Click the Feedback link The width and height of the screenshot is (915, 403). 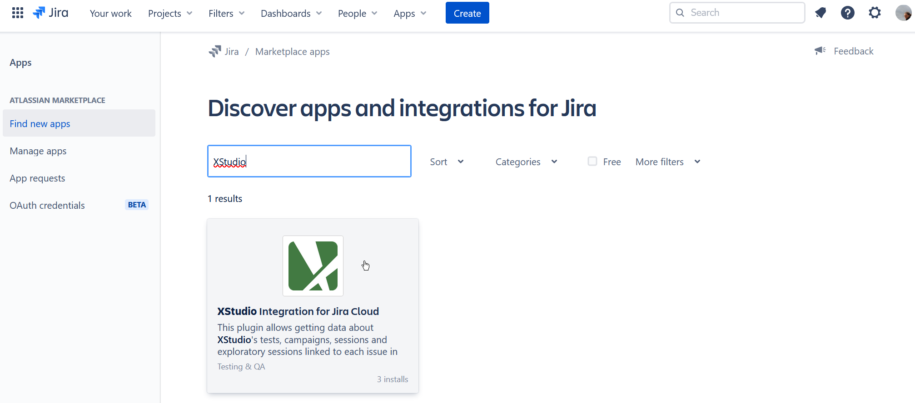(x=853, y=51)
